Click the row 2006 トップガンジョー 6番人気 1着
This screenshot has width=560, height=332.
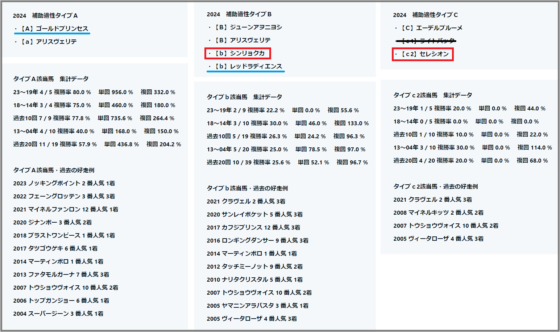(x=61, y=301)
